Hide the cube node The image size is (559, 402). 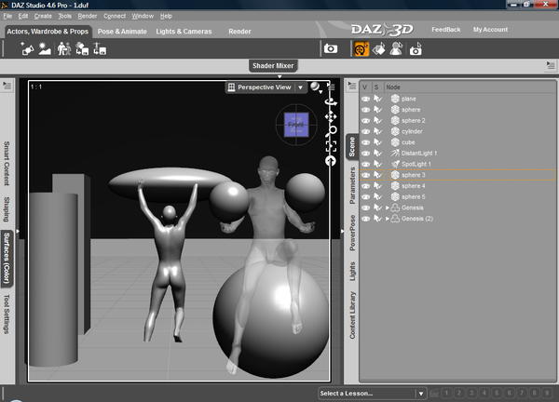click(365, 142)
